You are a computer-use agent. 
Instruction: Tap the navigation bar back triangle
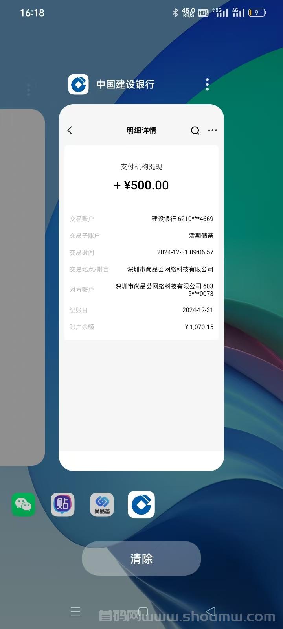(211, 612)
